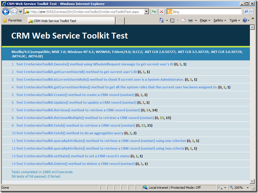Open test 1 Execute() WhoAmIRequest link

tap(95, 64)
